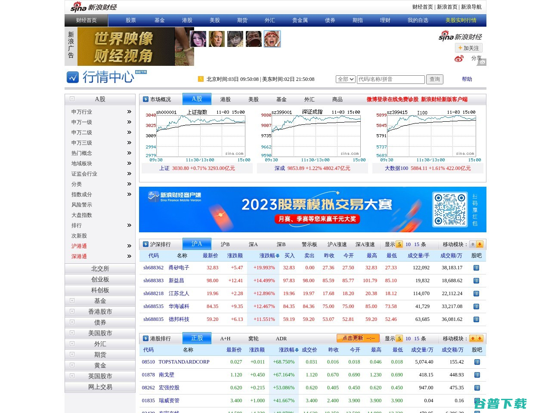This screenshot has width=551, height=413.
Task: Open 我的自选 in top navigation bar
Action: [418, 20]
